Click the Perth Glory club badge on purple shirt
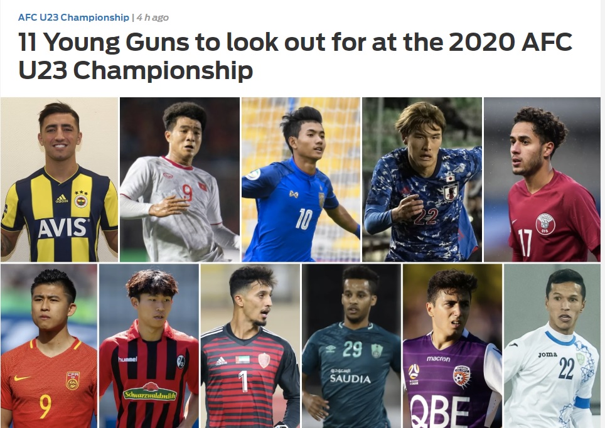Screen dimensions: 605x428 (x=461, y=377)
